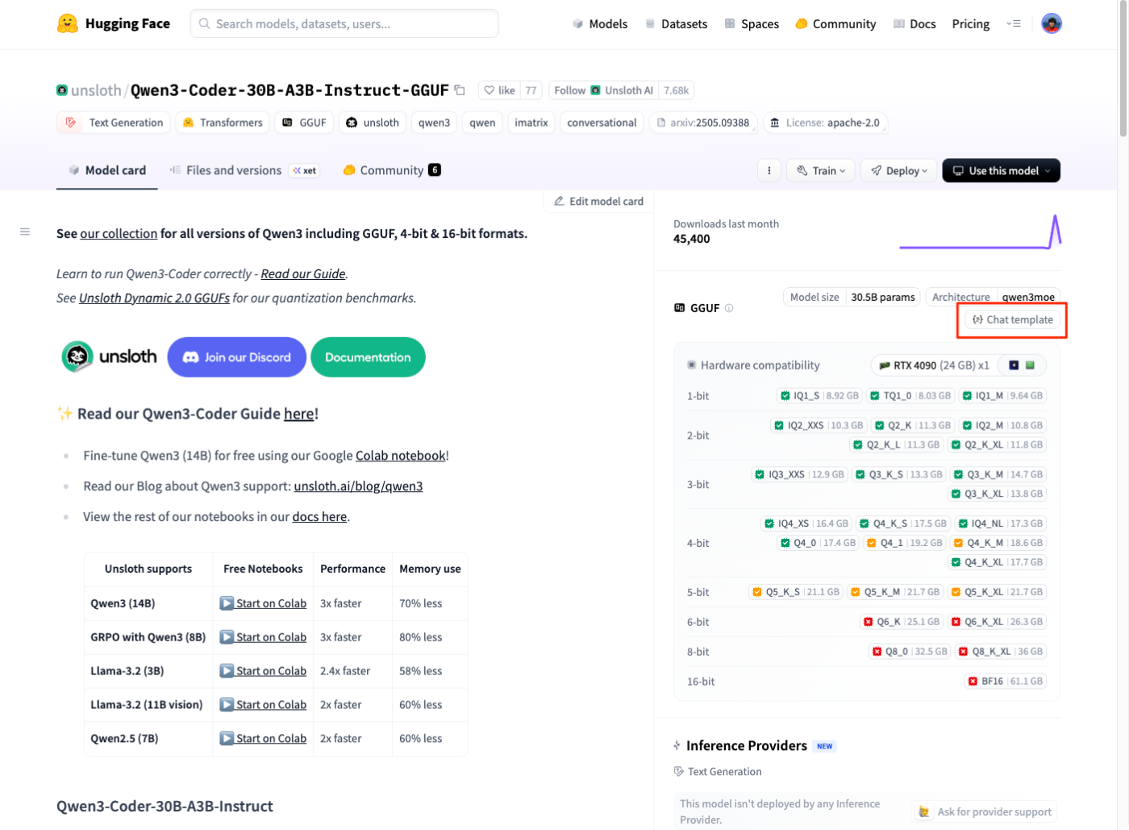Screen dimensions: 1129x830
Task: Open the green Documentation button
Action: pyautogui.click(x=368, y=357)
